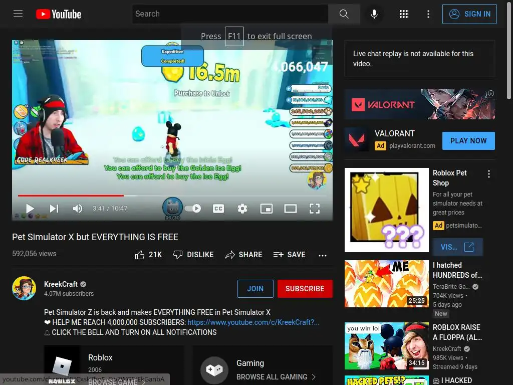This screenshot has height=385, width=513.
Task: Open the playvalorant.com ad link
Action: 412,146
